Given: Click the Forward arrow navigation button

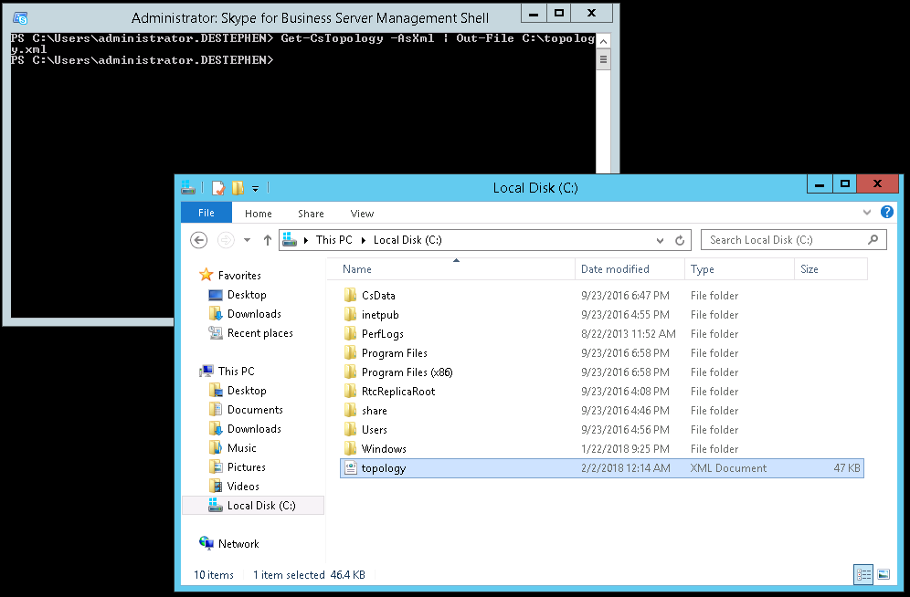Looking at the screenshot, I should click(226, 240).
